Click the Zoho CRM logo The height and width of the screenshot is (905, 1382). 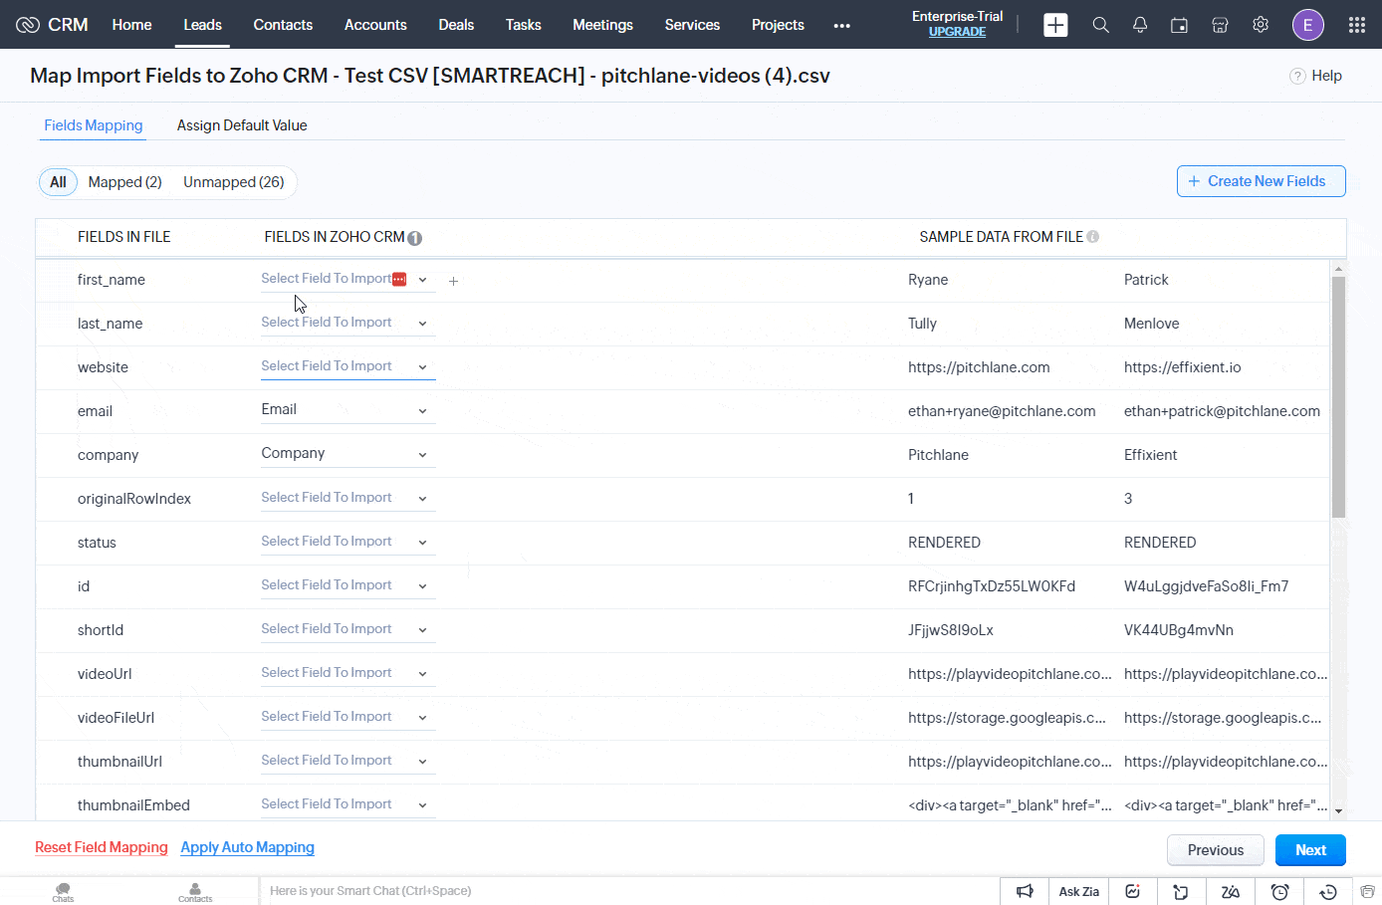pyautogui.click(x=52, y=25)
